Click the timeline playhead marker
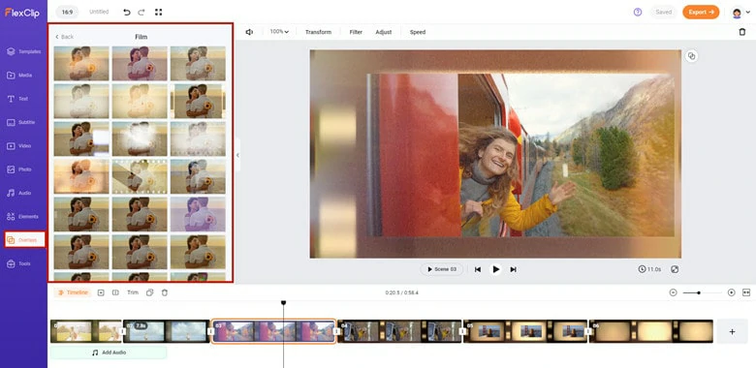 (x=283, y=302)
